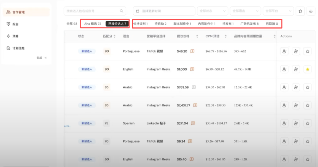Open the 内容制作中 1 tab
The width and height of the screenshot is (318, 167).
pyautogui.click(x=206, y=24)
